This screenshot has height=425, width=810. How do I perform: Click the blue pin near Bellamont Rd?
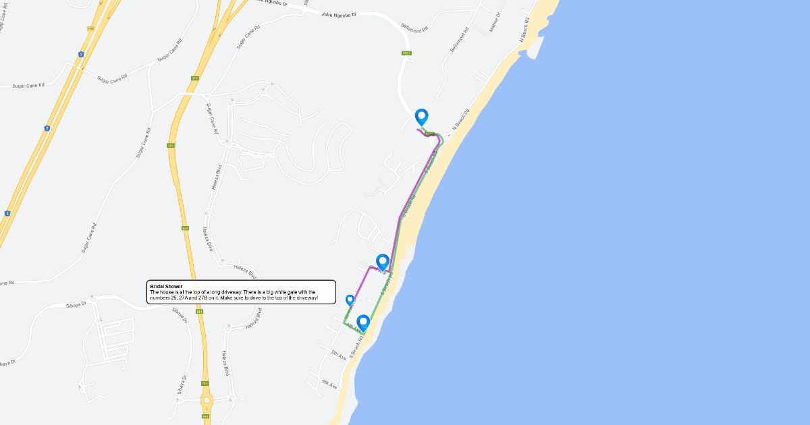point(422,117)
